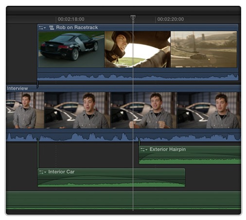The image size is (246, 220).
Task: Open adjustments menu icon on Exterior Hairpin clip
Action: (x=142, y=150)
